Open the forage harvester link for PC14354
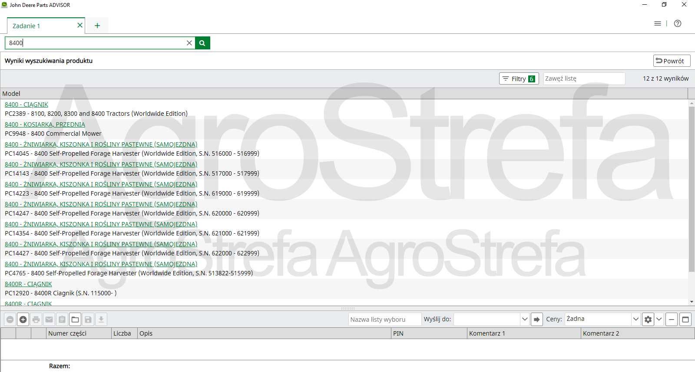695x372 pixels. tap(101, 224)
